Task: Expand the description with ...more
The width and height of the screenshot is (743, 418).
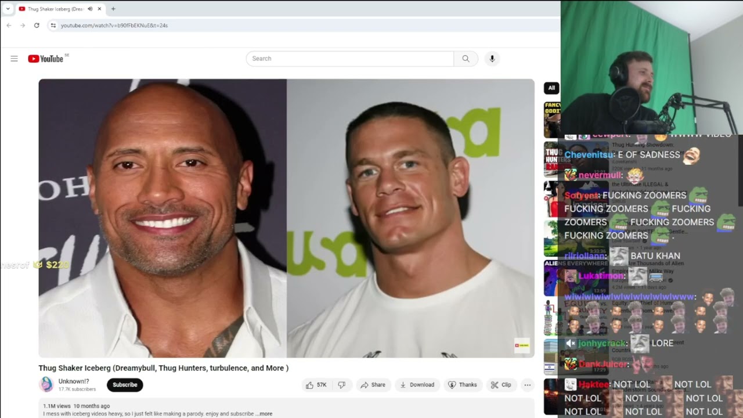Action: (265, 414)
